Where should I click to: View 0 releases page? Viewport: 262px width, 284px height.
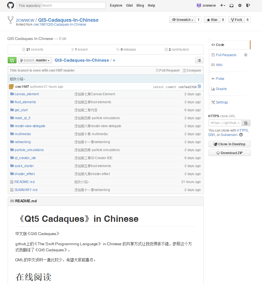[x=126, y=50]
